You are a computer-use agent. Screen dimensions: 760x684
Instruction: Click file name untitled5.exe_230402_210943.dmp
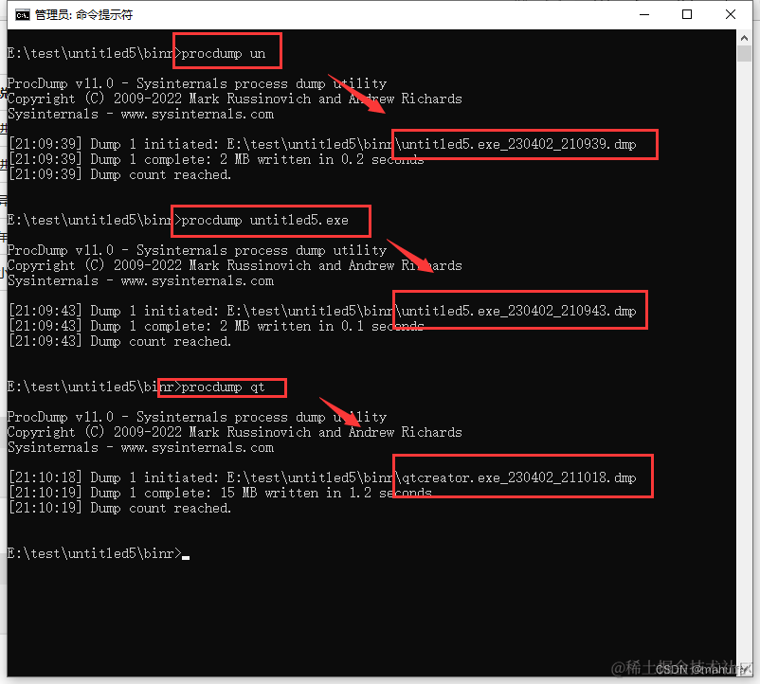coord(518,311)
